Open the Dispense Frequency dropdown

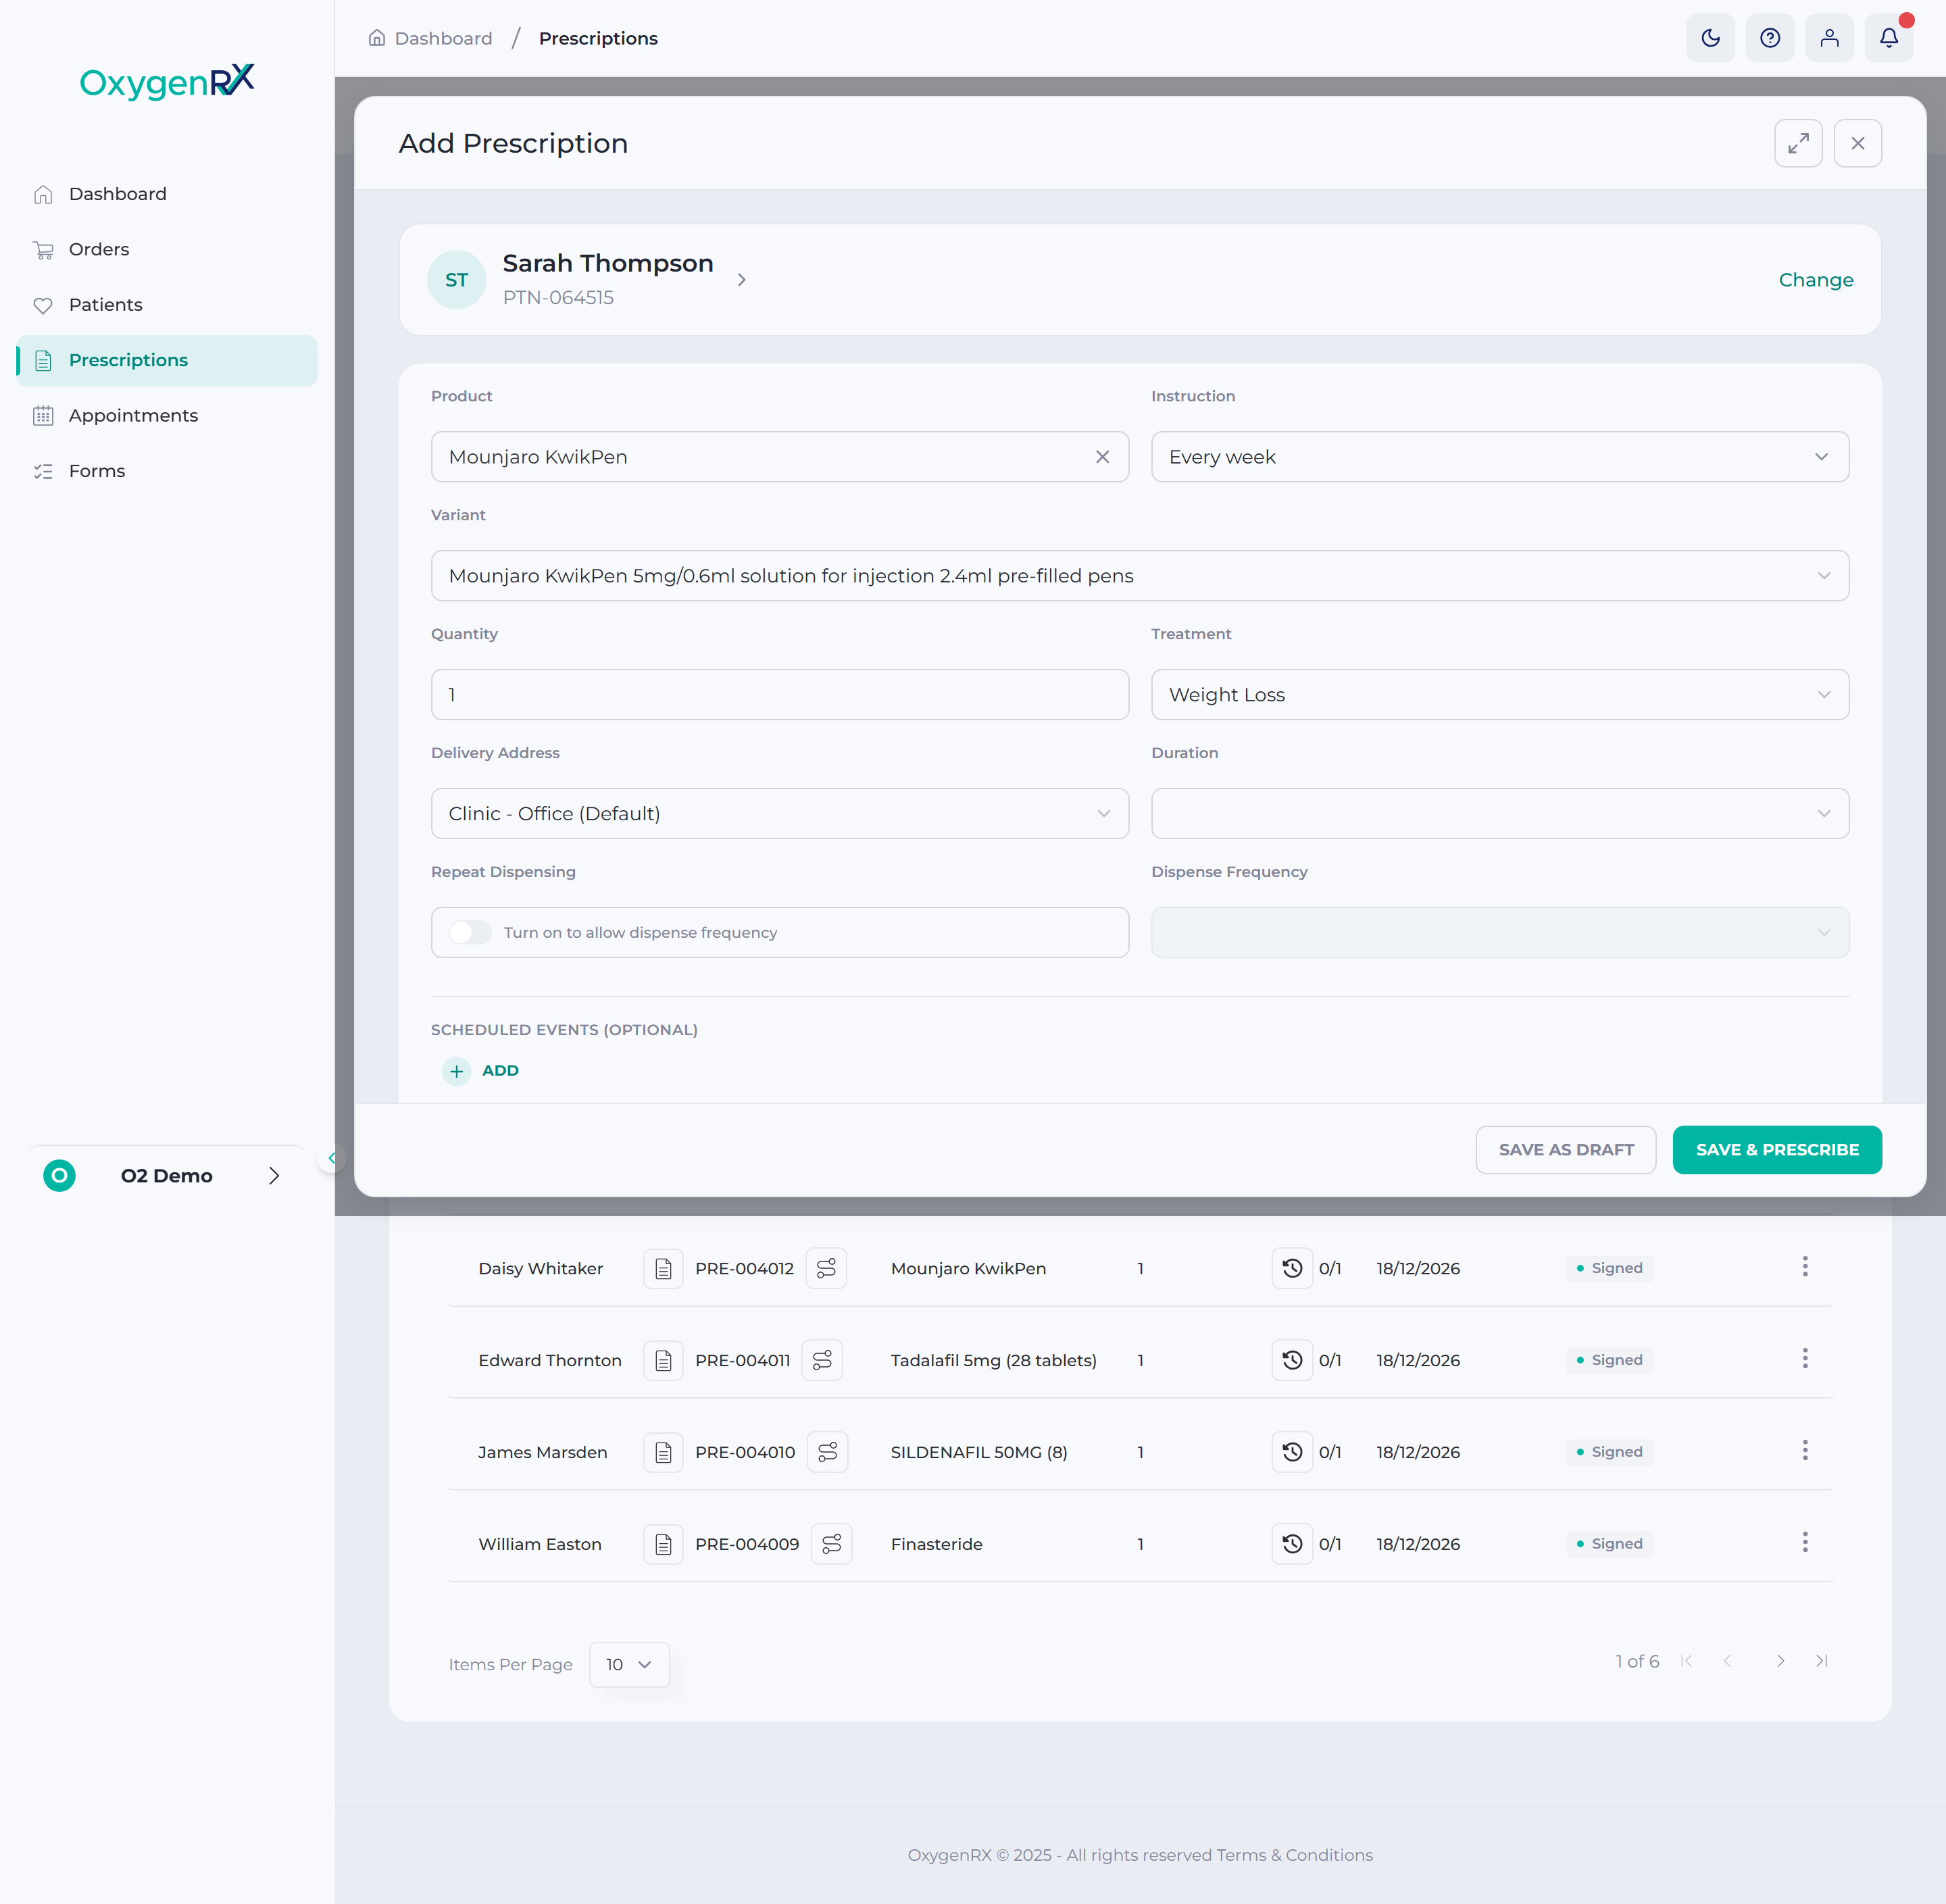coord(1499,932)
